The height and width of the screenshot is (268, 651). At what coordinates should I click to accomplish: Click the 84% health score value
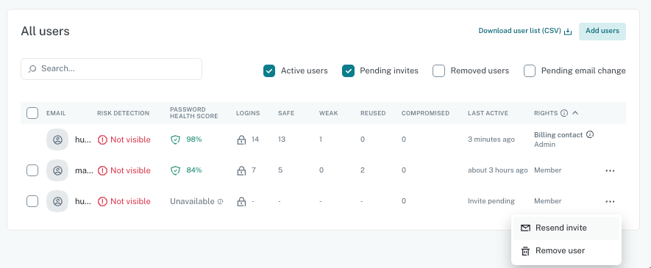(x=194, y=170)
